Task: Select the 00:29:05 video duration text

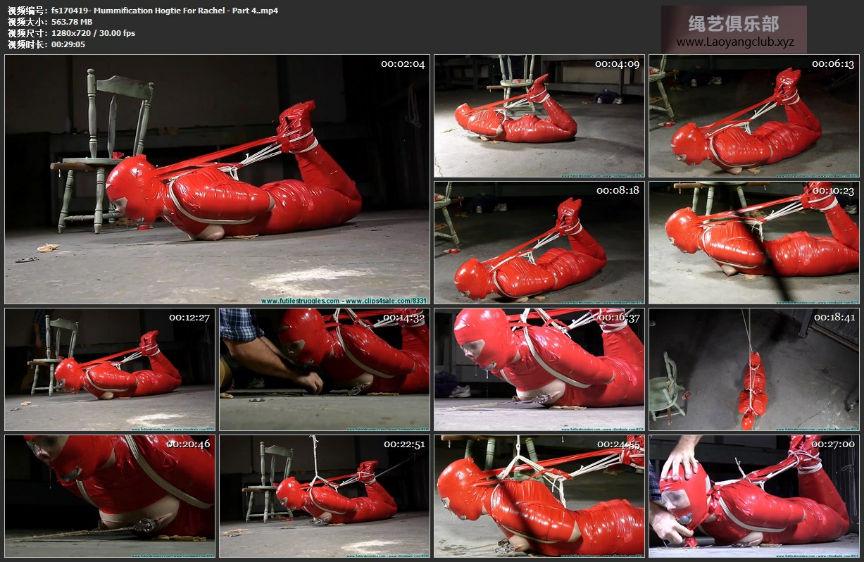Action: tap(68, 44)
